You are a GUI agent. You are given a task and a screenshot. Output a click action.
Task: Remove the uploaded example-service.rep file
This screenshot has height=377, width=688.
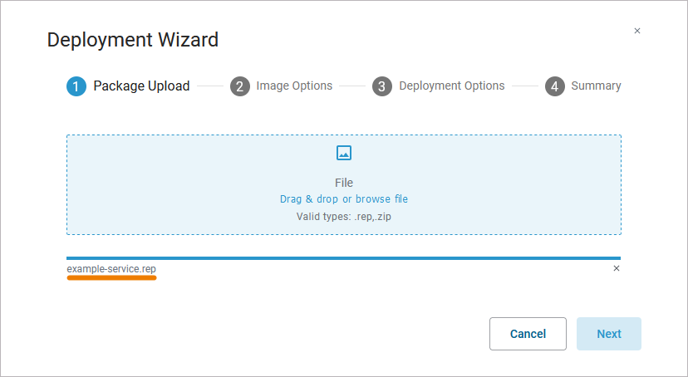(x=616, y=268)
